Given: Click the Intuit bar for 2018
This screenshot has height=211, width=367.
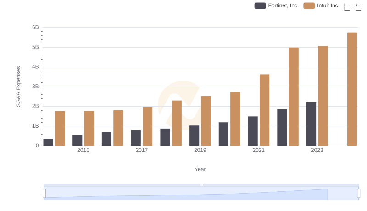Looking at the screenshot, I should pyautogui.click(x=177, y=123).
